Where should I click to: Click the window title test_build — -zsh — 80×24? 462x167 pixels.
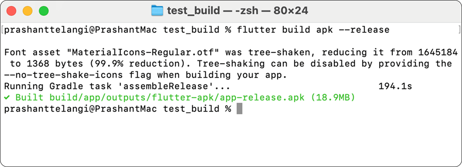(x=237, y=11)
